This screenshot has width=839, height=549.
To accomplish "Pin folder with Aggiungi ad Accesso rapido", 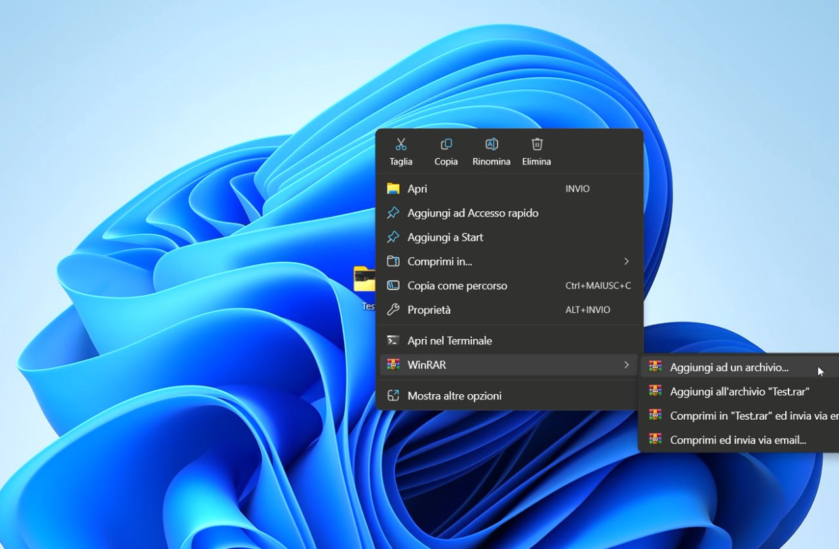I will pos(472,213).
